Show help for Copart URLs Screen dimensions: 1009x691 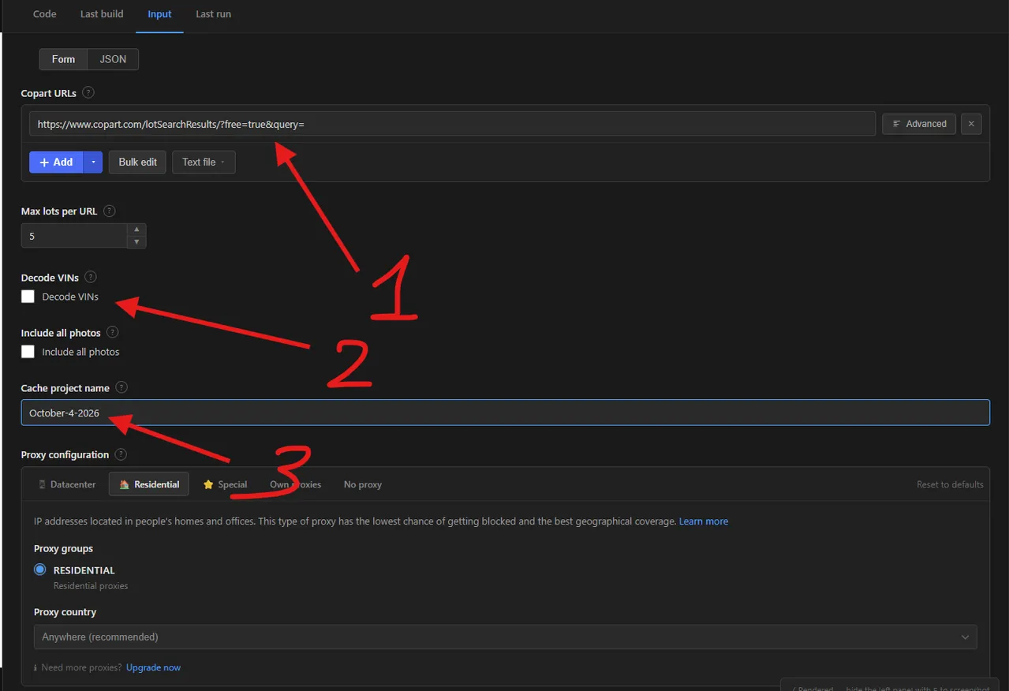point(88,92)
